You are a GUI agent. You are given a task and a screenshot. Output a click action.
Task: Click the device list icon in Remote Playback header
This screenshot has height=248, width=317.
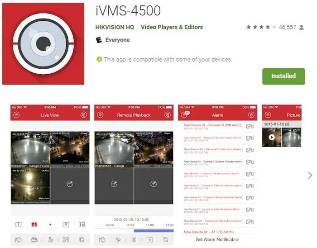167,115
